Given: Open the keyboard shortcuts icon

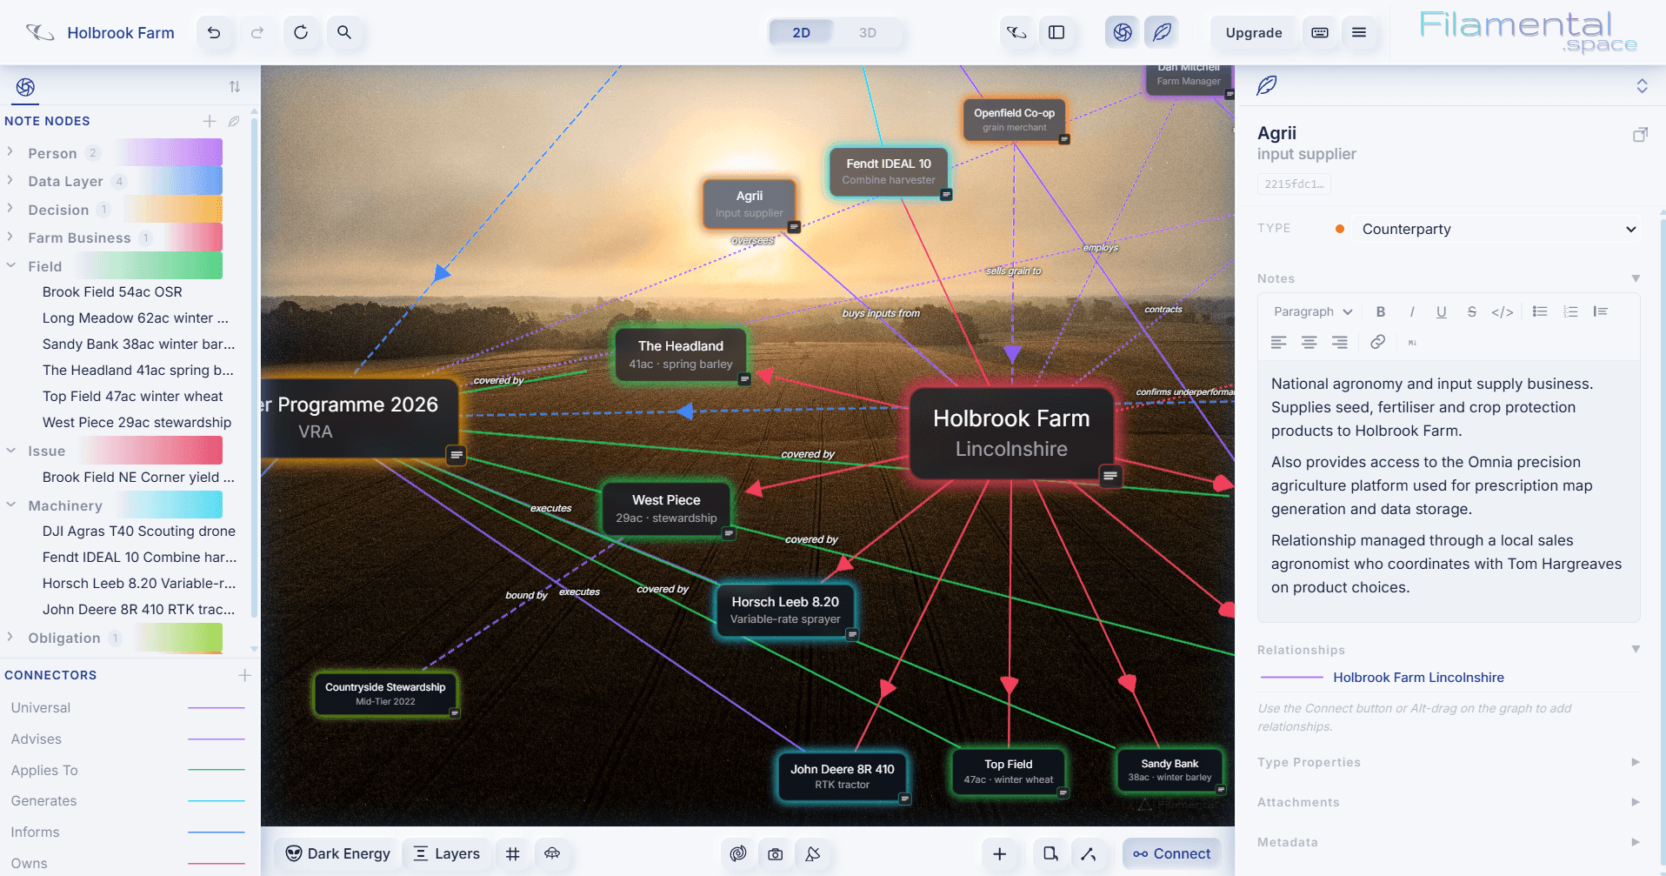Looking at the screenshot, I should coord(1320,33).
